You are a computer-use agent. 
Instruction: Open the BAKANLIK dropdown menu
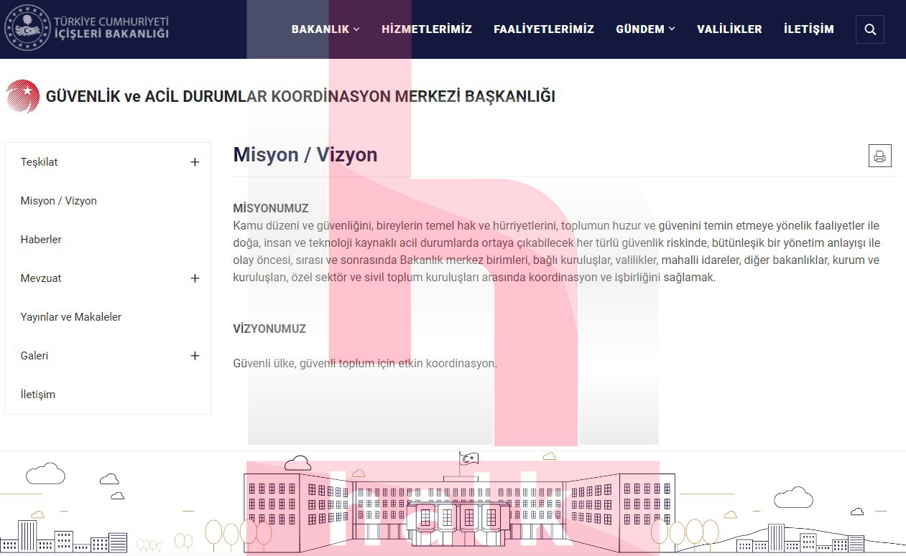pyautogui.click(x=325, y=29)
